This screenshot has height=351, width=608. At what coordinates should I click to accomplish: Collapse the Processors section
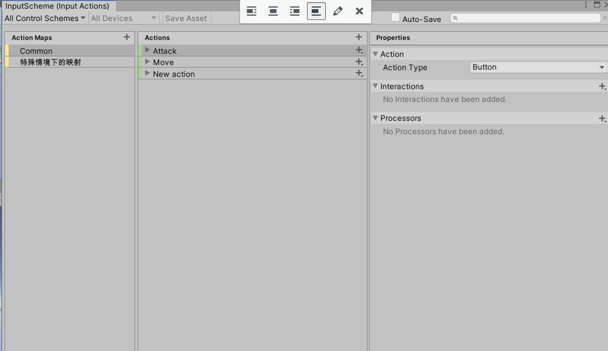pos(375,118)
